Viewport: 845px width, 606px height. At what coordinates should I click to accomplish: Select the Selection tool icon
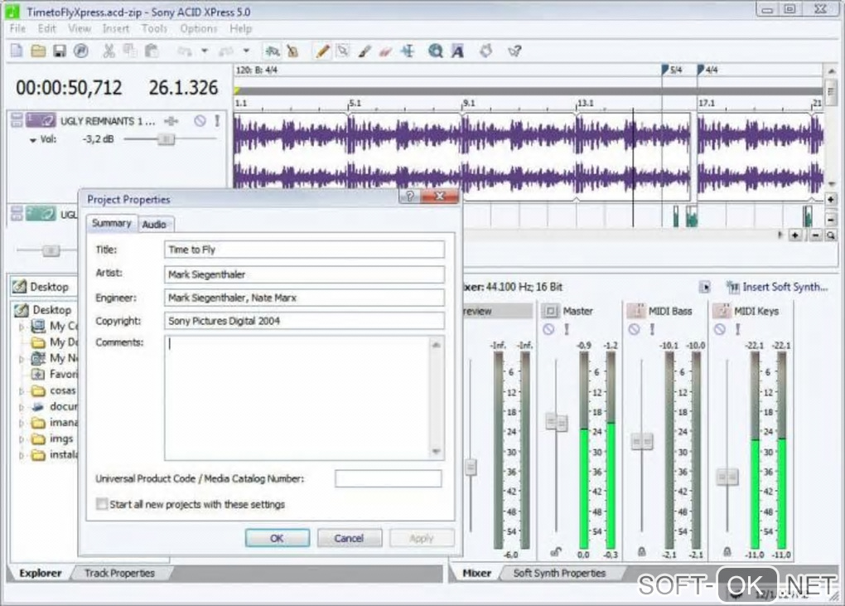click(343, 51)
